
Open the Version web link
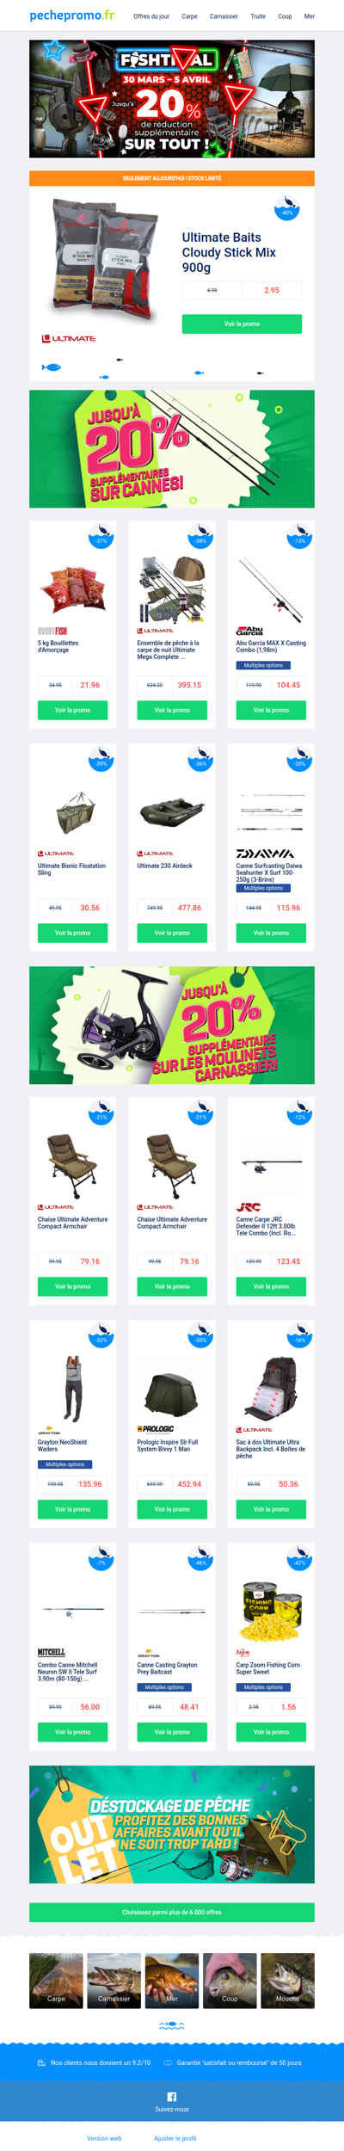pyautogui.click(x=104, y=2138)
